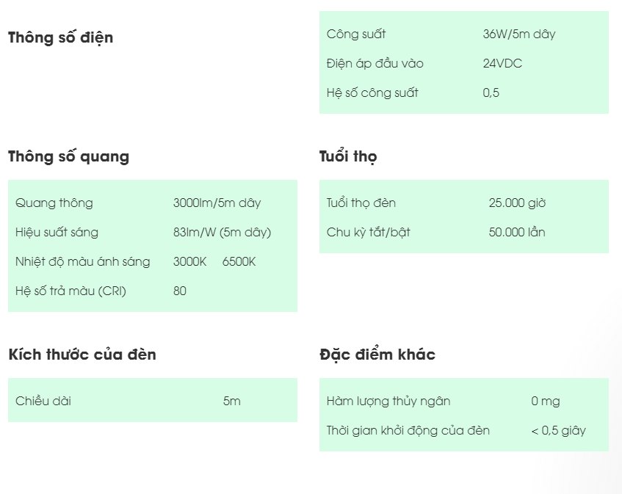Screen dimensions: 622x494
Task: Select the '< 0,5 giây' startup time value
Action: [x=558, y=430]
